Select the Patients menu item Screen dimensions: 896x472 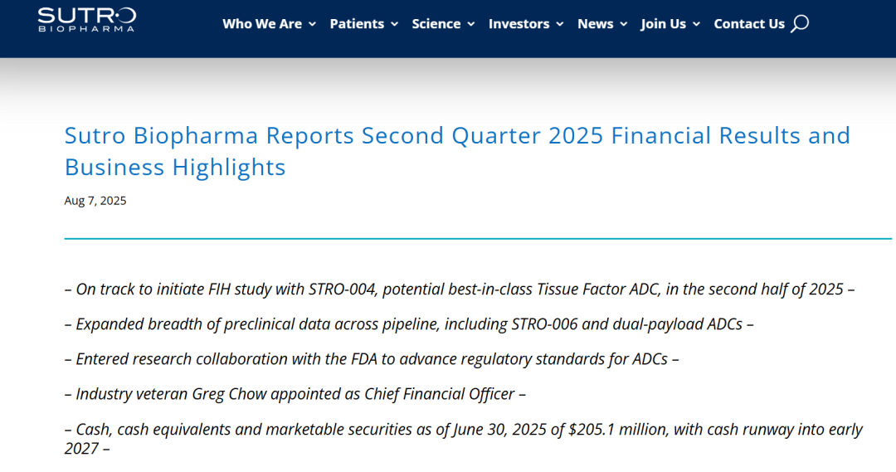pyautogui.click(x=356, y=24)
